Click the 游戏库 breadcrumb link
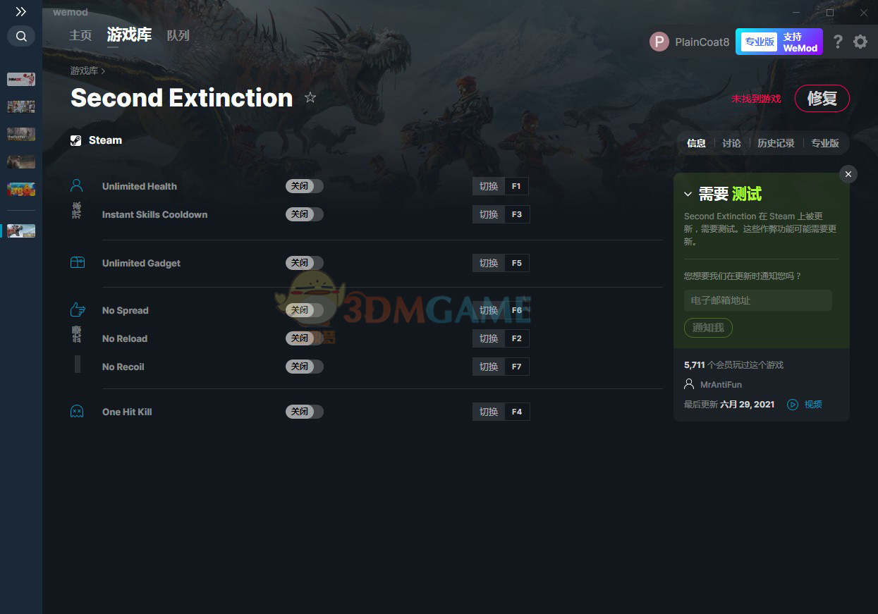 click(84, 70)
